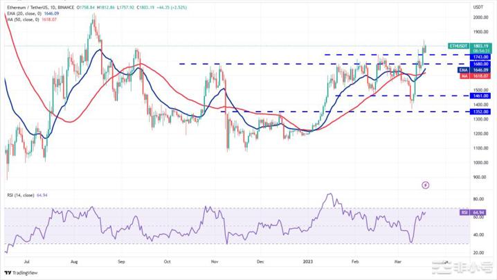This screenshot has height=280, width=497.
Task: Click the purple lightning bolt event icon
Action: pyautogui.click(x=425, y=185)
